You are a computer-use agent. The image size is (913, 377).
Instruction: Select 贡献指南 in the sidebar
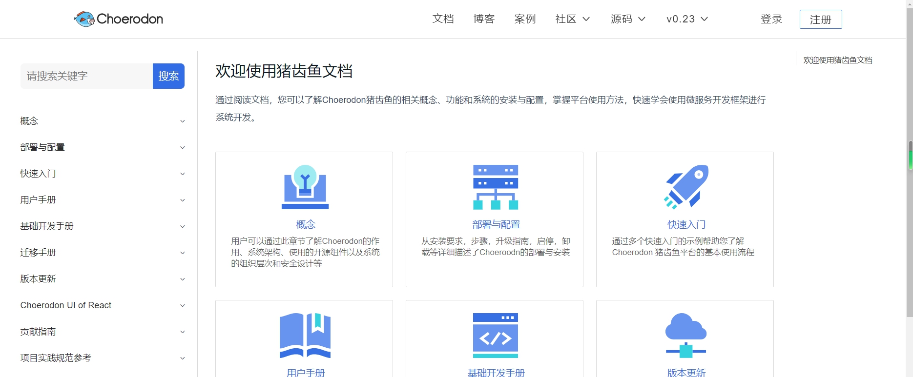click(x=38, y=332)
